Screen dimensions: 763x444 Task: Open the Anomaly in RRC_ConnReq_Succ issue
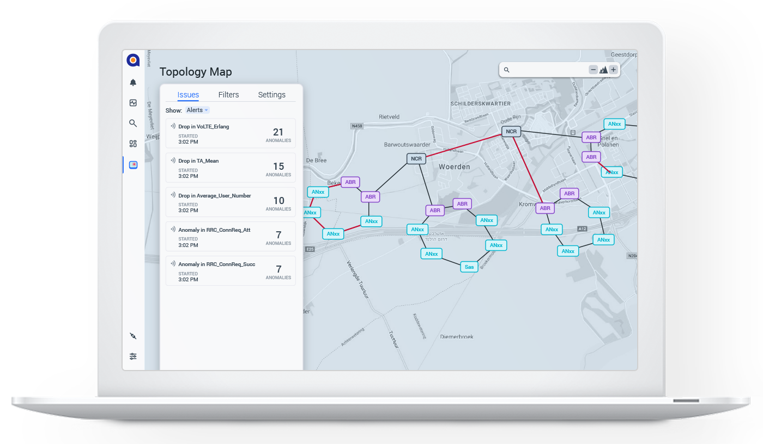(x=231, y=270)
